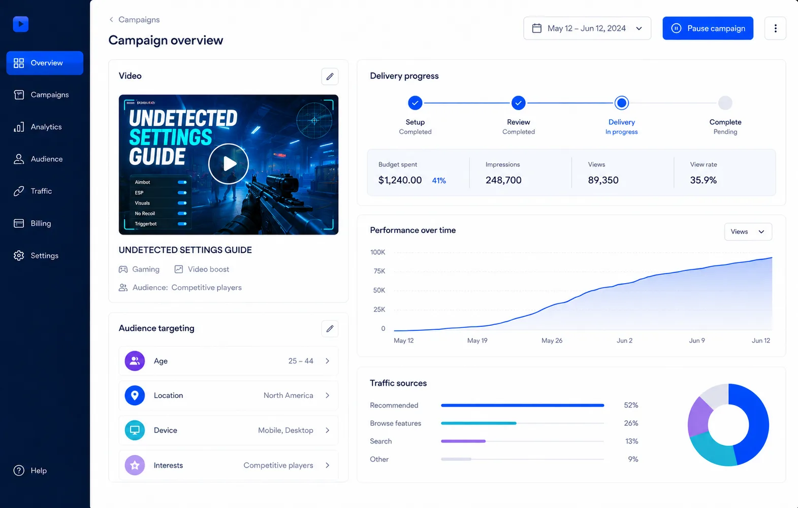Click the blue play logo icon
This screenshot has height=508, width=798.
click(20, 24)
